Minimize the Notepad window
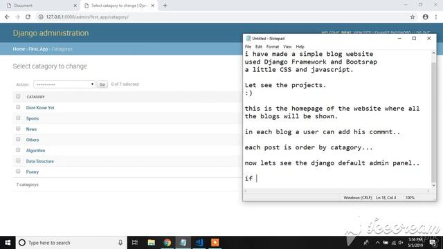443x249 pixels. [399, 39]
